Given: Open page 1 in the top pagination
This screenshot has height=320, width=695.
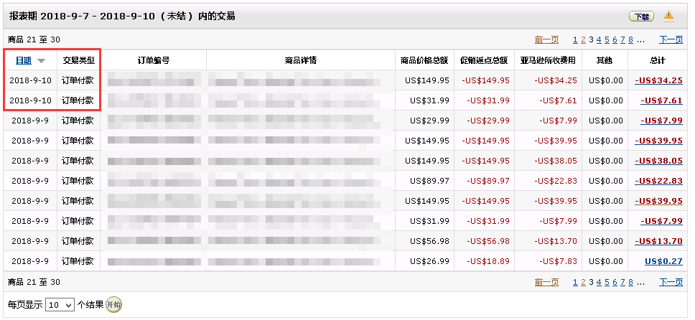Looking at the screenshot, I should [575, 40].
